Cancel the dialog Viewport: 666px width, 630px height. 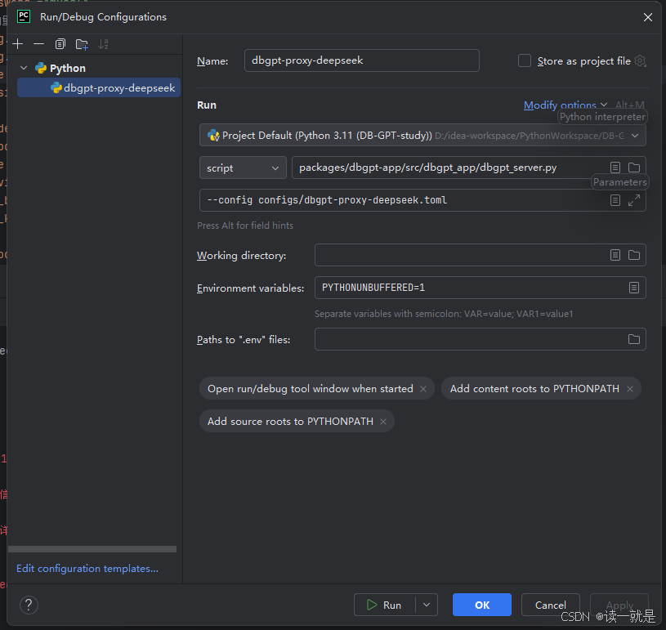click(x=550, y=605)
